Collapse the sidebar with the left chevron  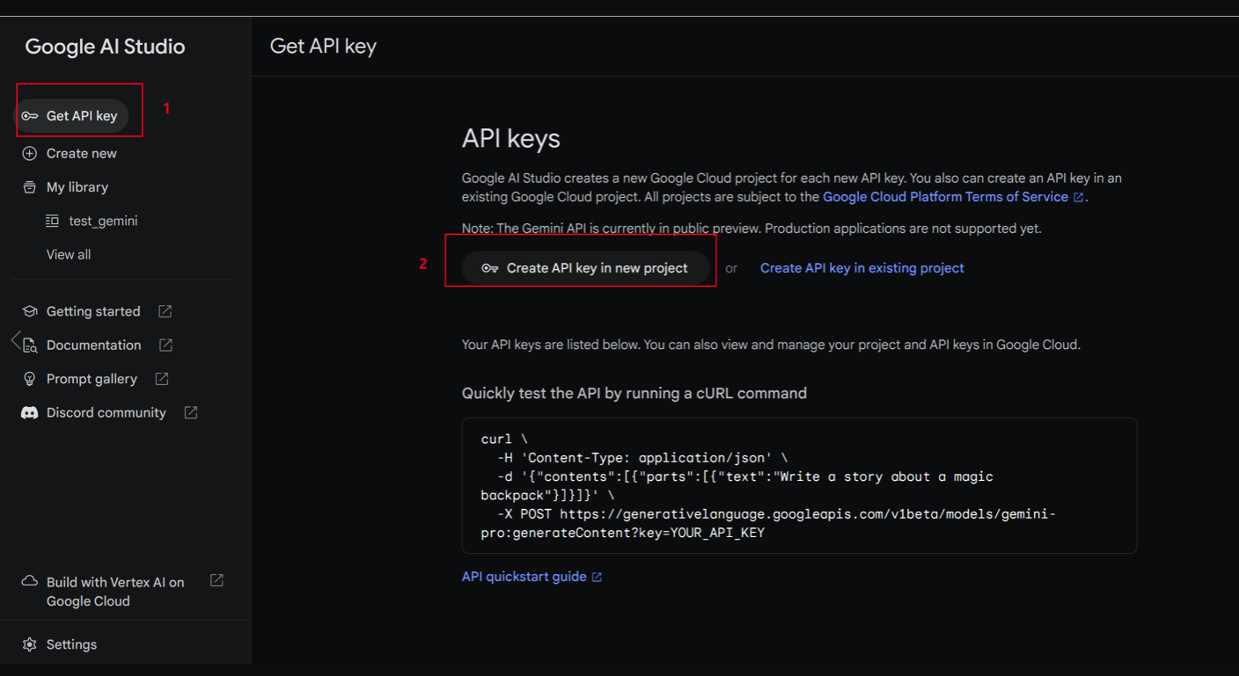tap(15, 340)
